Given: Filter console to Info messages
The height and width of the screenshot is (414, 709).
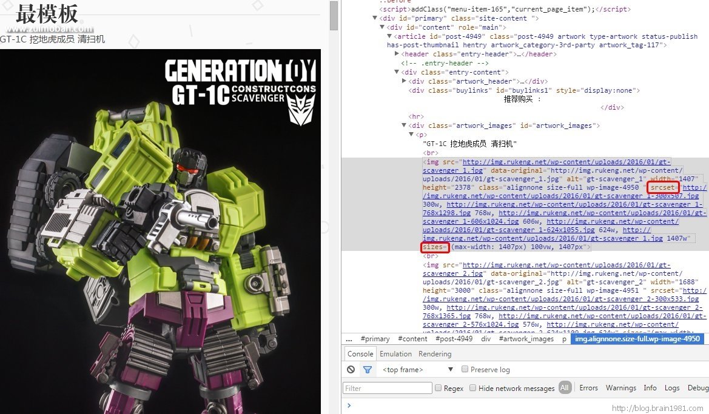Looking at the screenshot, I should coord(650,388).
